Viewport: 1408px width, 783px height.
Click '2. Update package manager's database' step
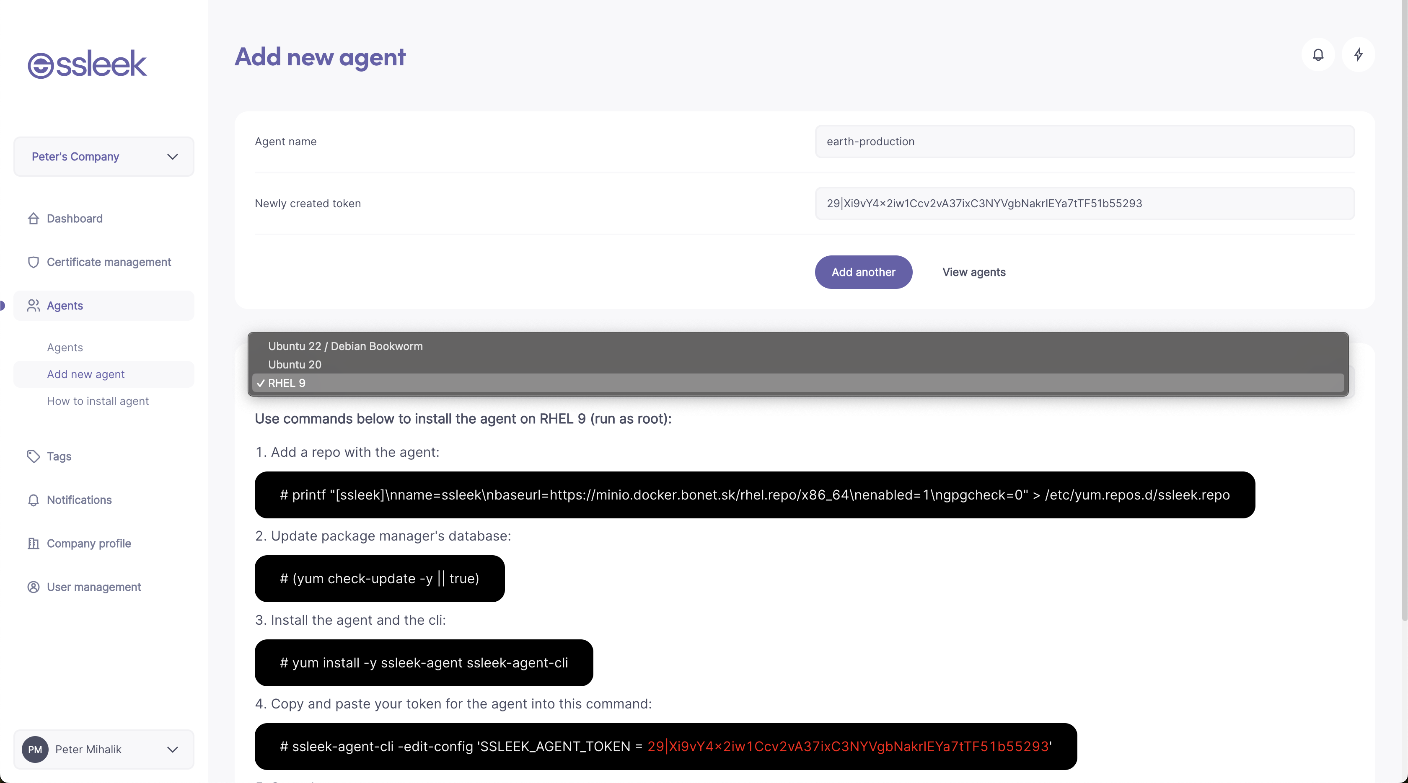[383, 536]
